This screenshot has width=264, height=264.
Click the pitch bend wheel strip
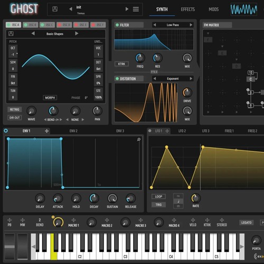(10, 247)
